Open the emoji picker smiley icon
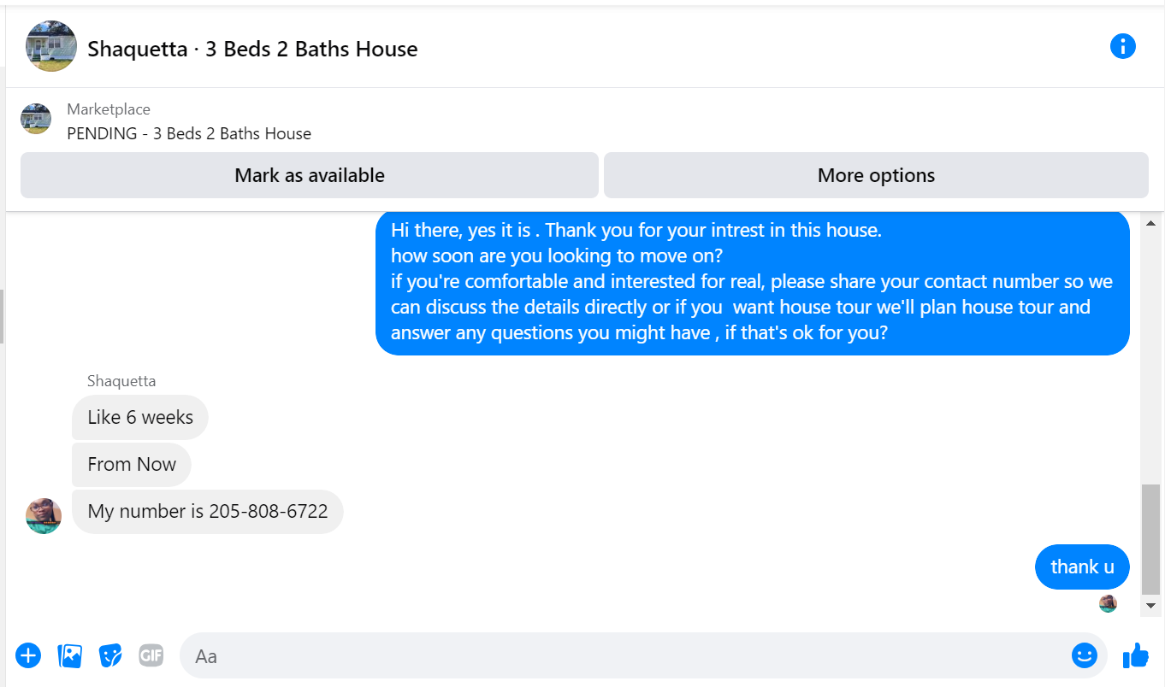 tap(1085, 655)
